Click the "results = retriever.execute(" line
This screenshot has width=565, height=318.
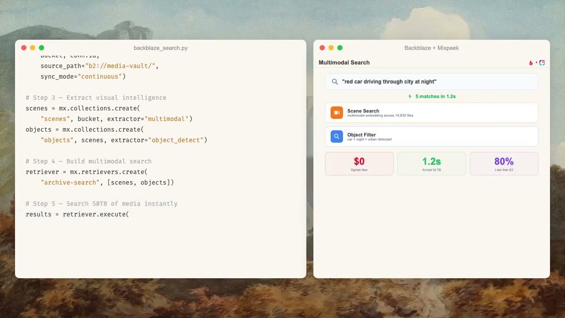click(x=77, y=214)
